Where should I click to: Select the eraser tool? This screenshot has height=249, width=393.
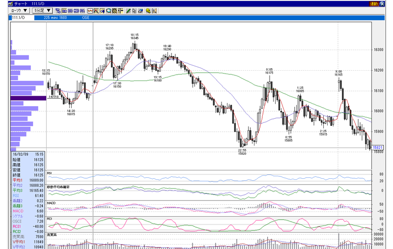[x=140, y=10]
